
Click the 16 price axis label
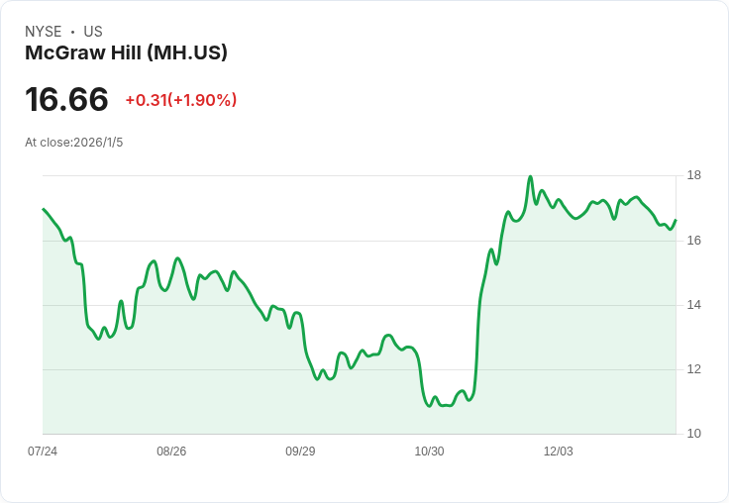[693, 241]
